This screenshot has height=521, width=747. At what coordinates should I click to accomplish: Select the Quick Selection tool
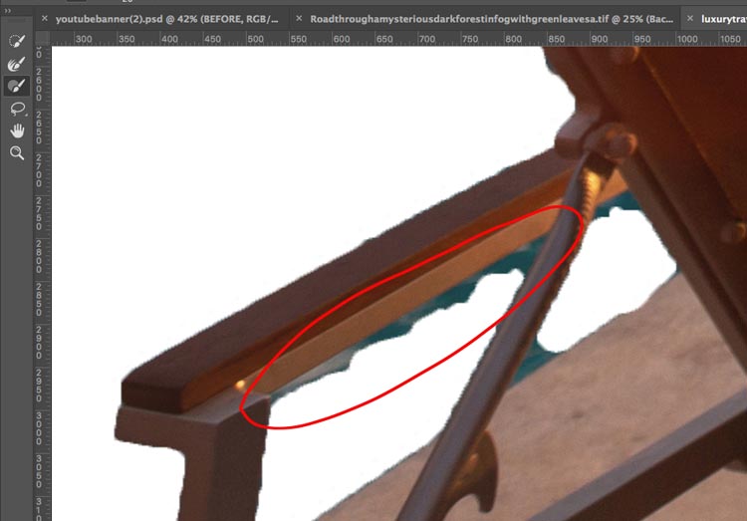pos(17,41)
